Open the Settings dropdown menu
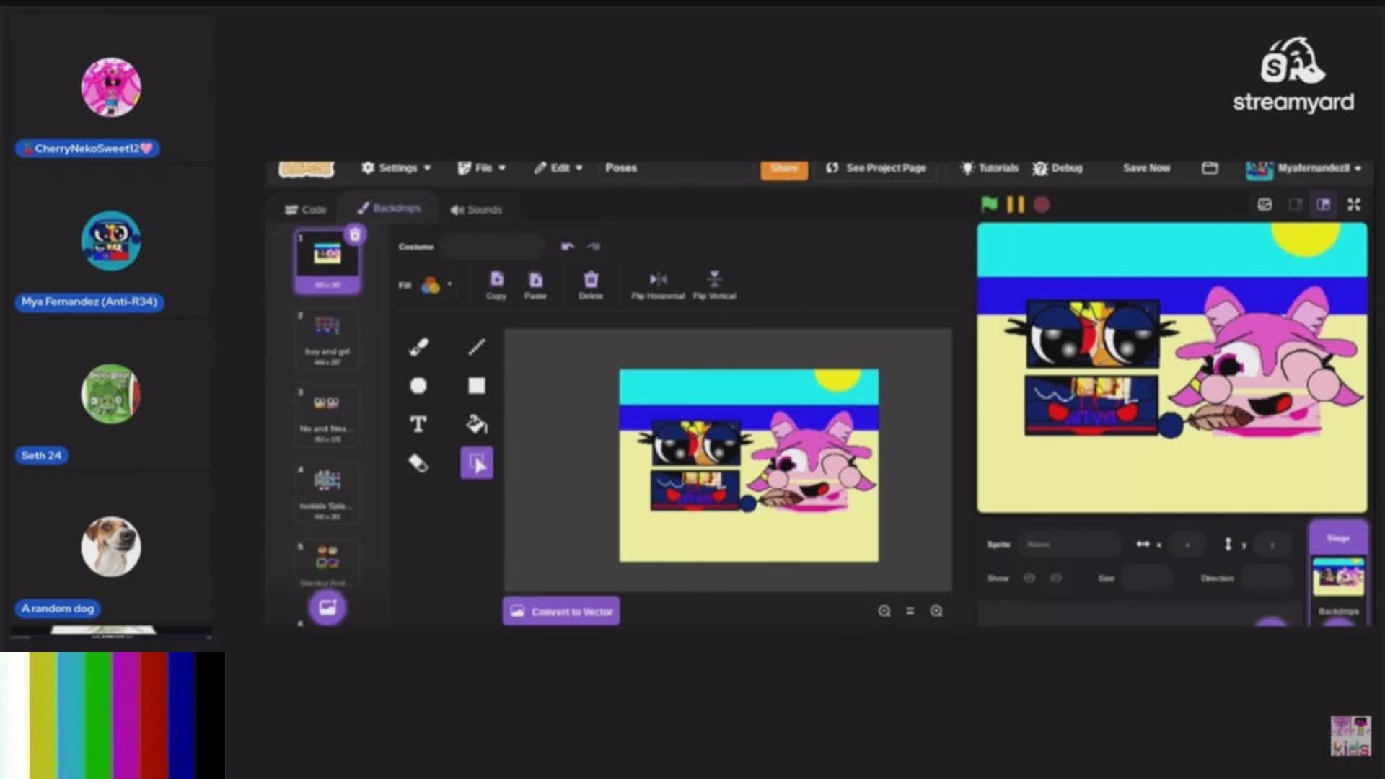Screen dimensions: 1385x779 [x=396, y=168]
